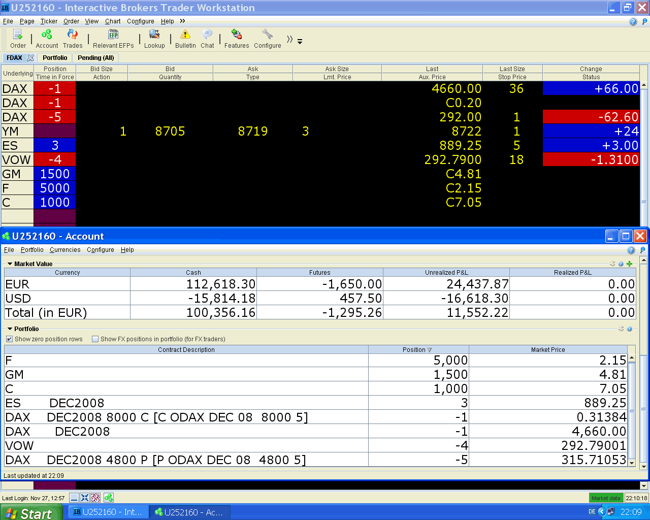The image size is (650, 520).
Task: Open the Currencies menu in Account window
Action: click(65, 250)
